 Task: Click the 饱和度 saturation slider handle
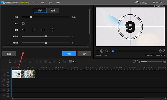tap(46, 43)
